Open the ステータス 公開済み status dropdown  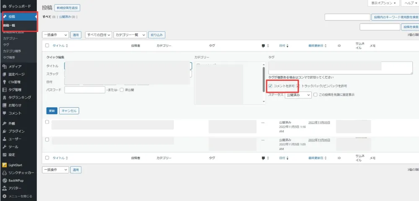[x=298, y=95]
